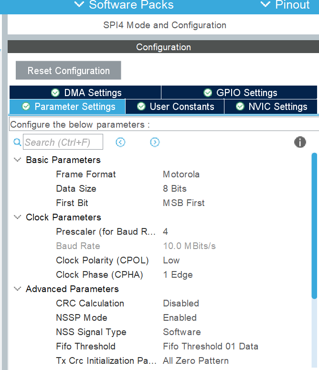319x370 pixels.
Task: Switch to the DMA Settings tab
Action: (86, 93)
